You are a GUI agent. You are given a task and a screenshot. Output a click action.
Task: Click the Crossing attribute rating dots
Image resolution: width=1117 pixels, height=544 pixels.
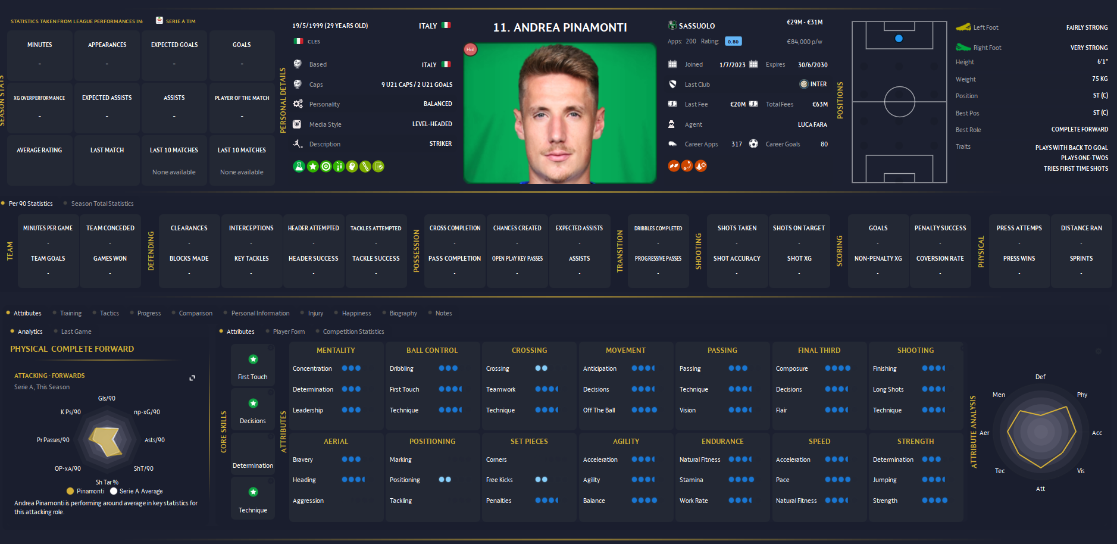[541, 368]
